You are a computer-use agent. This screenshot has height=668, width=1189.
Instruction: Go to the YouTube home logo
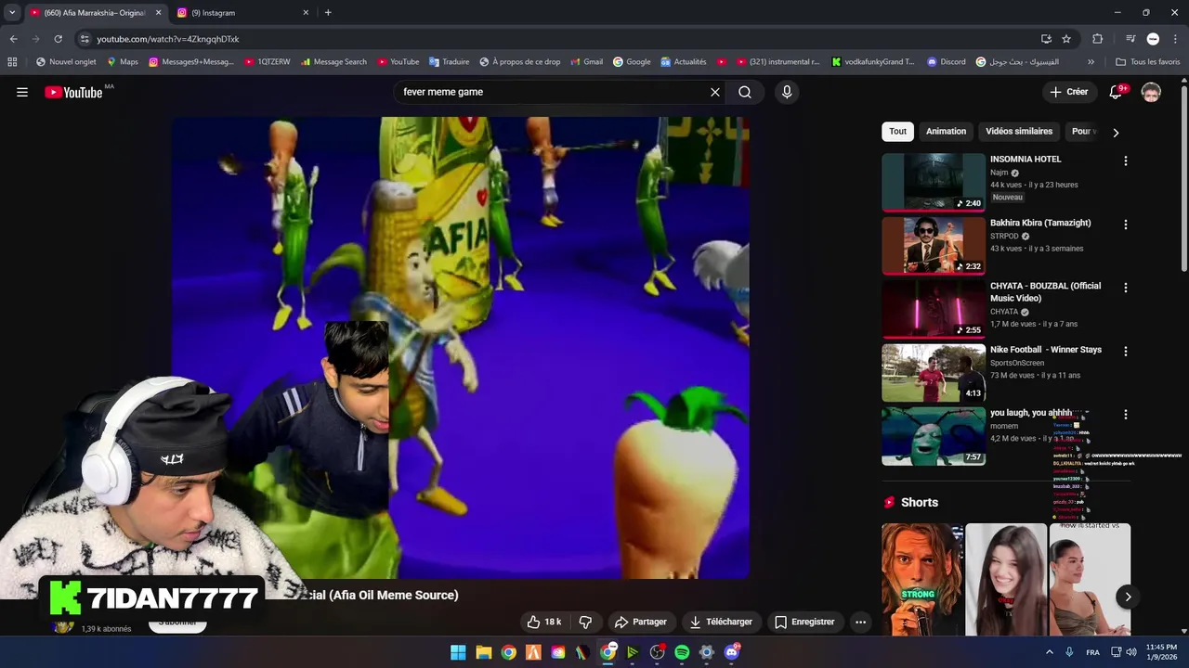click(x=73, y=92)
